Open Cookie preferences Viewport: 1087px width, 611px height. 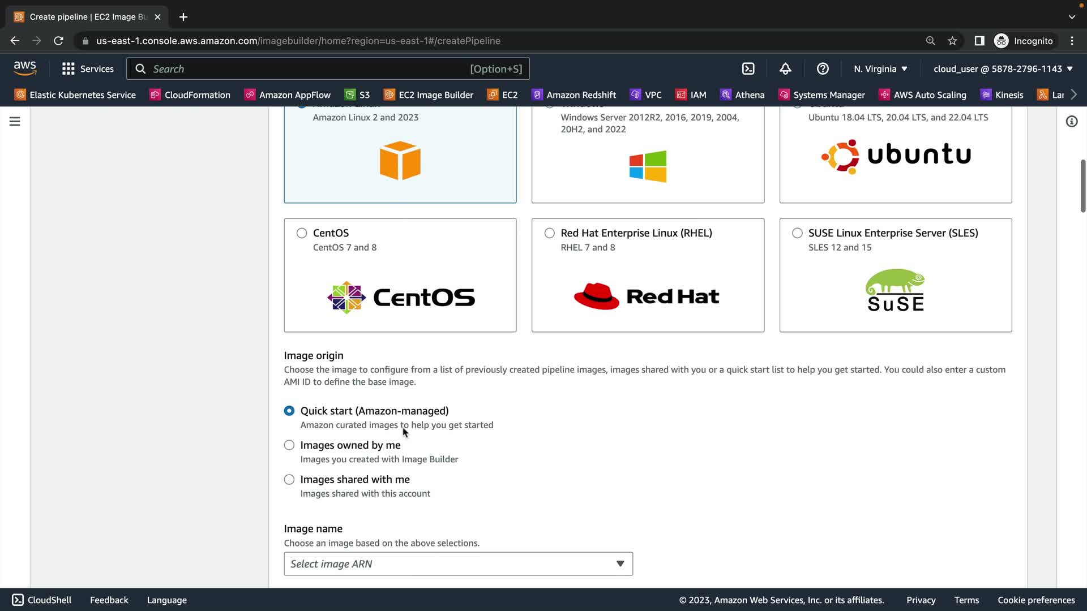1035,600
